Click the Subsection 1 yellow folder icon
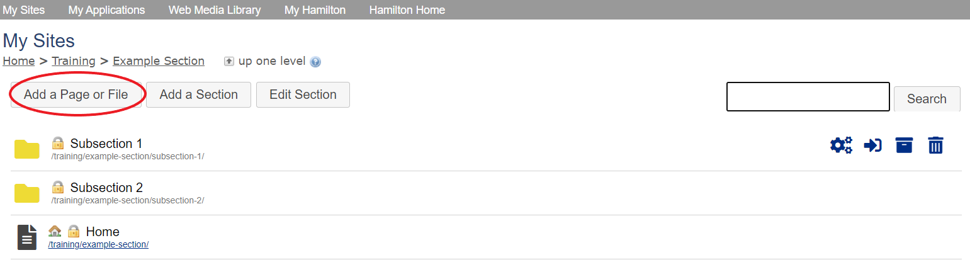970x272 pixels. tap(27, 149)
